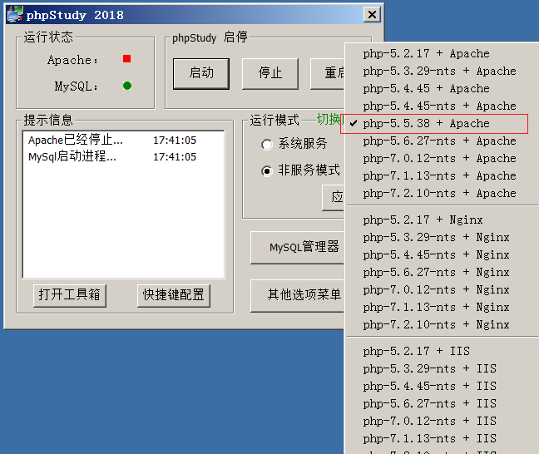Choose php-5.4.45-nts + Apache
The width and height of the screenshot is (539, 454).
(442, 106)
